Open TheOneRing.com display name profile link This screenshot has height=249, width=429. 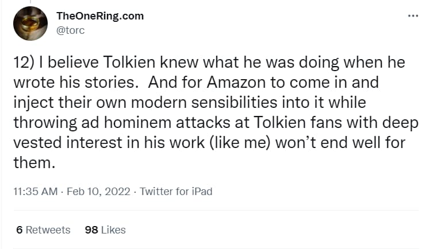click(x=100, y=16)
